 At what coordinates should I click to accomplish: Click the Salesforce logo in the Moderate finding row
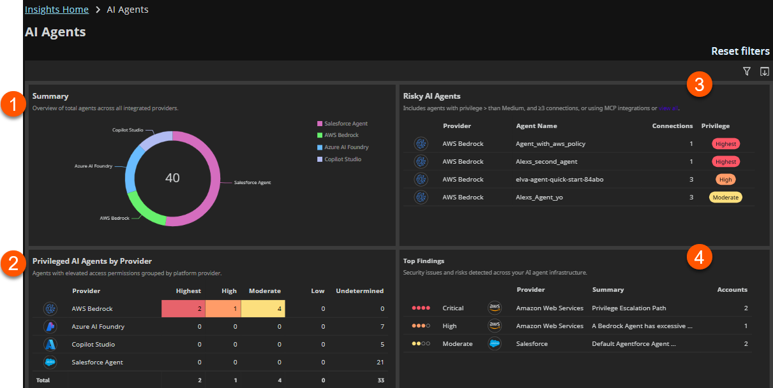[495, 344]
